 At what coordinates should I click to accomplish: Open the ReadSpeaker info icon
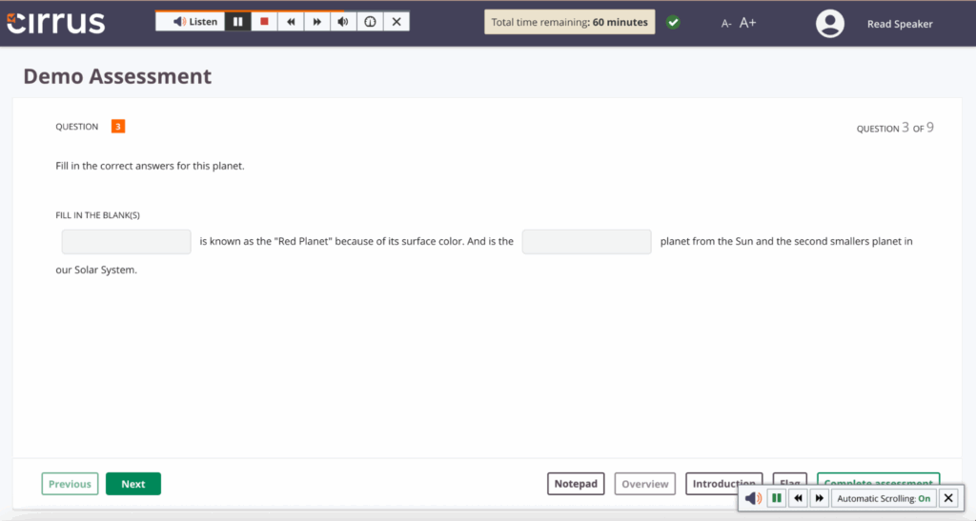pyautogui.click(x=370, y=22)
